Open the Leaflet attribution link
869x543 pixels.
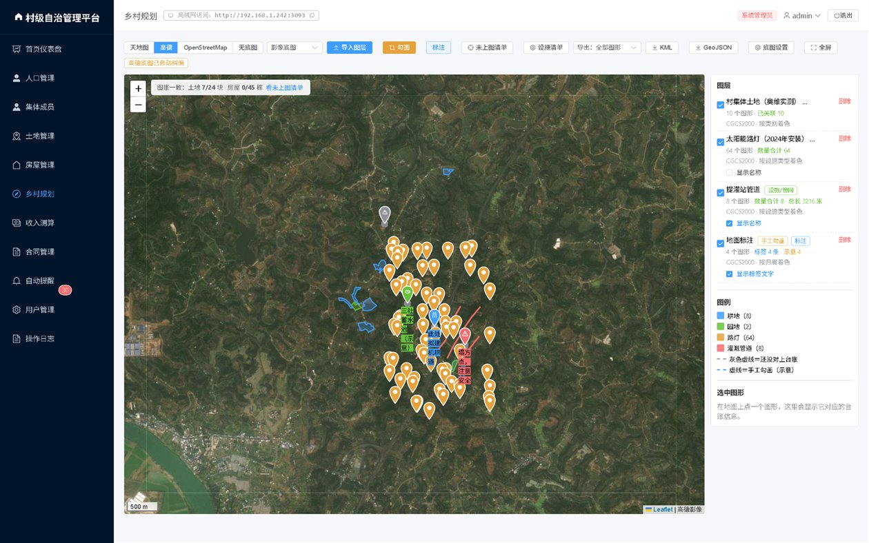pyautogui.click(x=659, y=509)
